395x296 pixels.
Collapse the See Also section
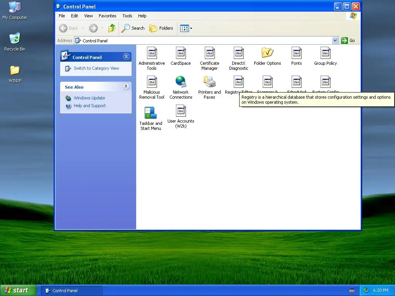[126, 86]
